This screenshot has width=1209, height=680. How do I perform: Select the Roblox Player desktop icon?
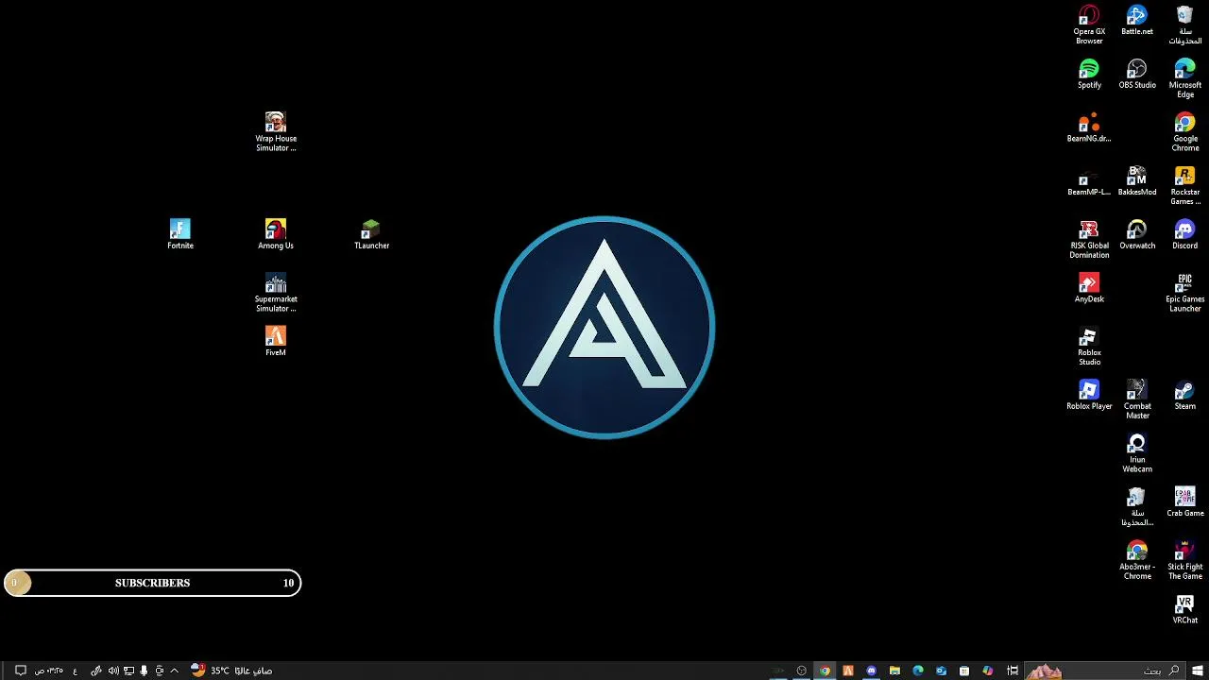click(x=1089, y=396)
